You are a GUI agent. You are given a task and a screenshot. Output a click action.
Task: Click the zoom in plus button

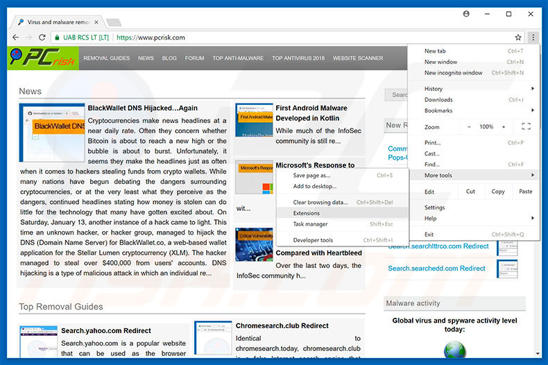pyautogui.click(x=504, y=127)
